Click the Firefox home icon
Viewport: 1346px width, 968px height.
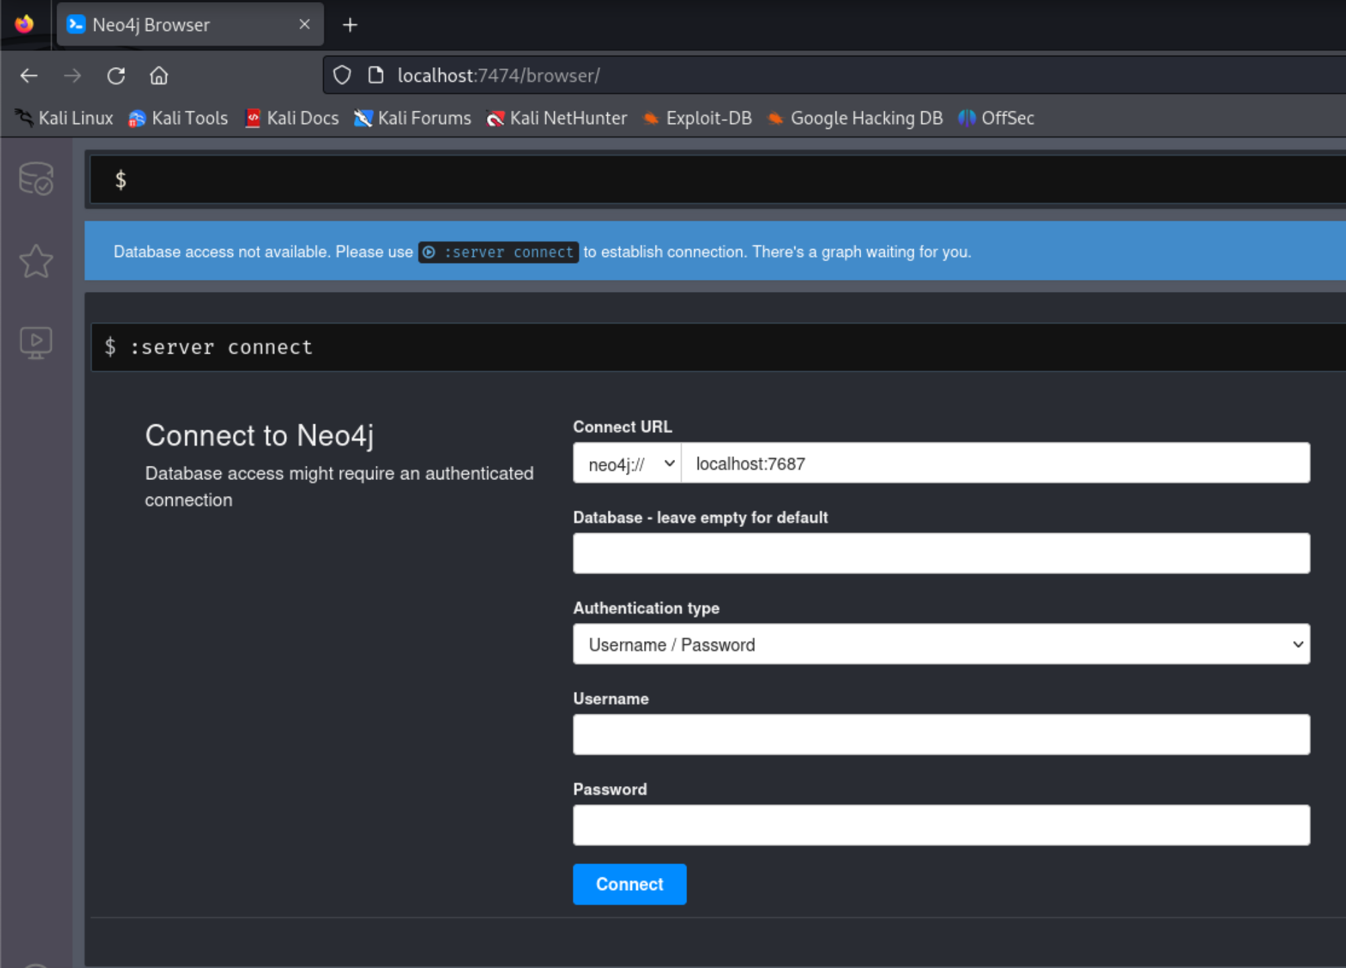click(x=159, y=75)
